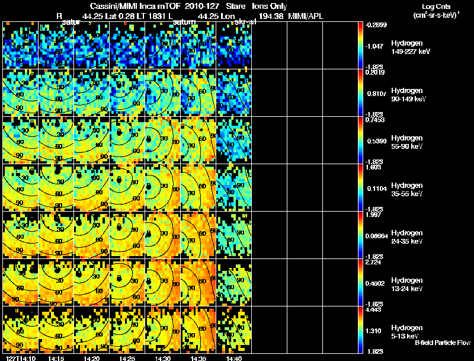
Task: Click the MIMI/APL label in the header
Action: point(306,16)
